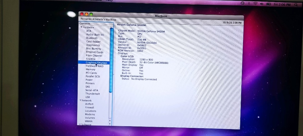Screen dimensions: 303x136
Task: Select FireWire in the sidebar
Action: [91, 59]
